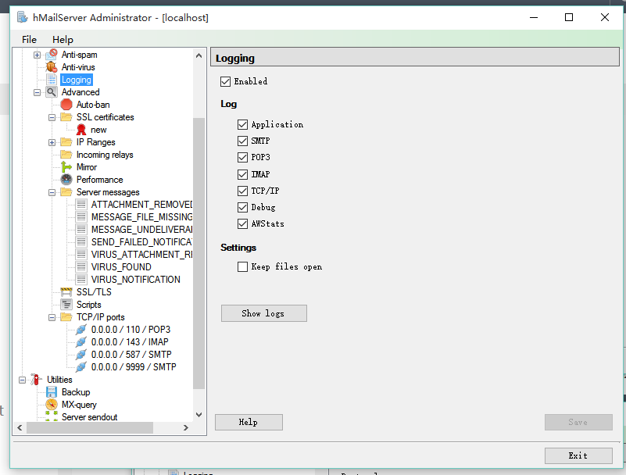This screenshot has width=626, height=475.
Task: Collapse the SSL certificates node
Action: [52, 117]
